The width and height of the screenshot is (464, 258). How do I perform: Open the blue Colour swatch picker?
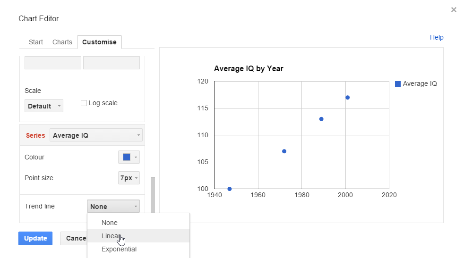click(x=129, y=157)
